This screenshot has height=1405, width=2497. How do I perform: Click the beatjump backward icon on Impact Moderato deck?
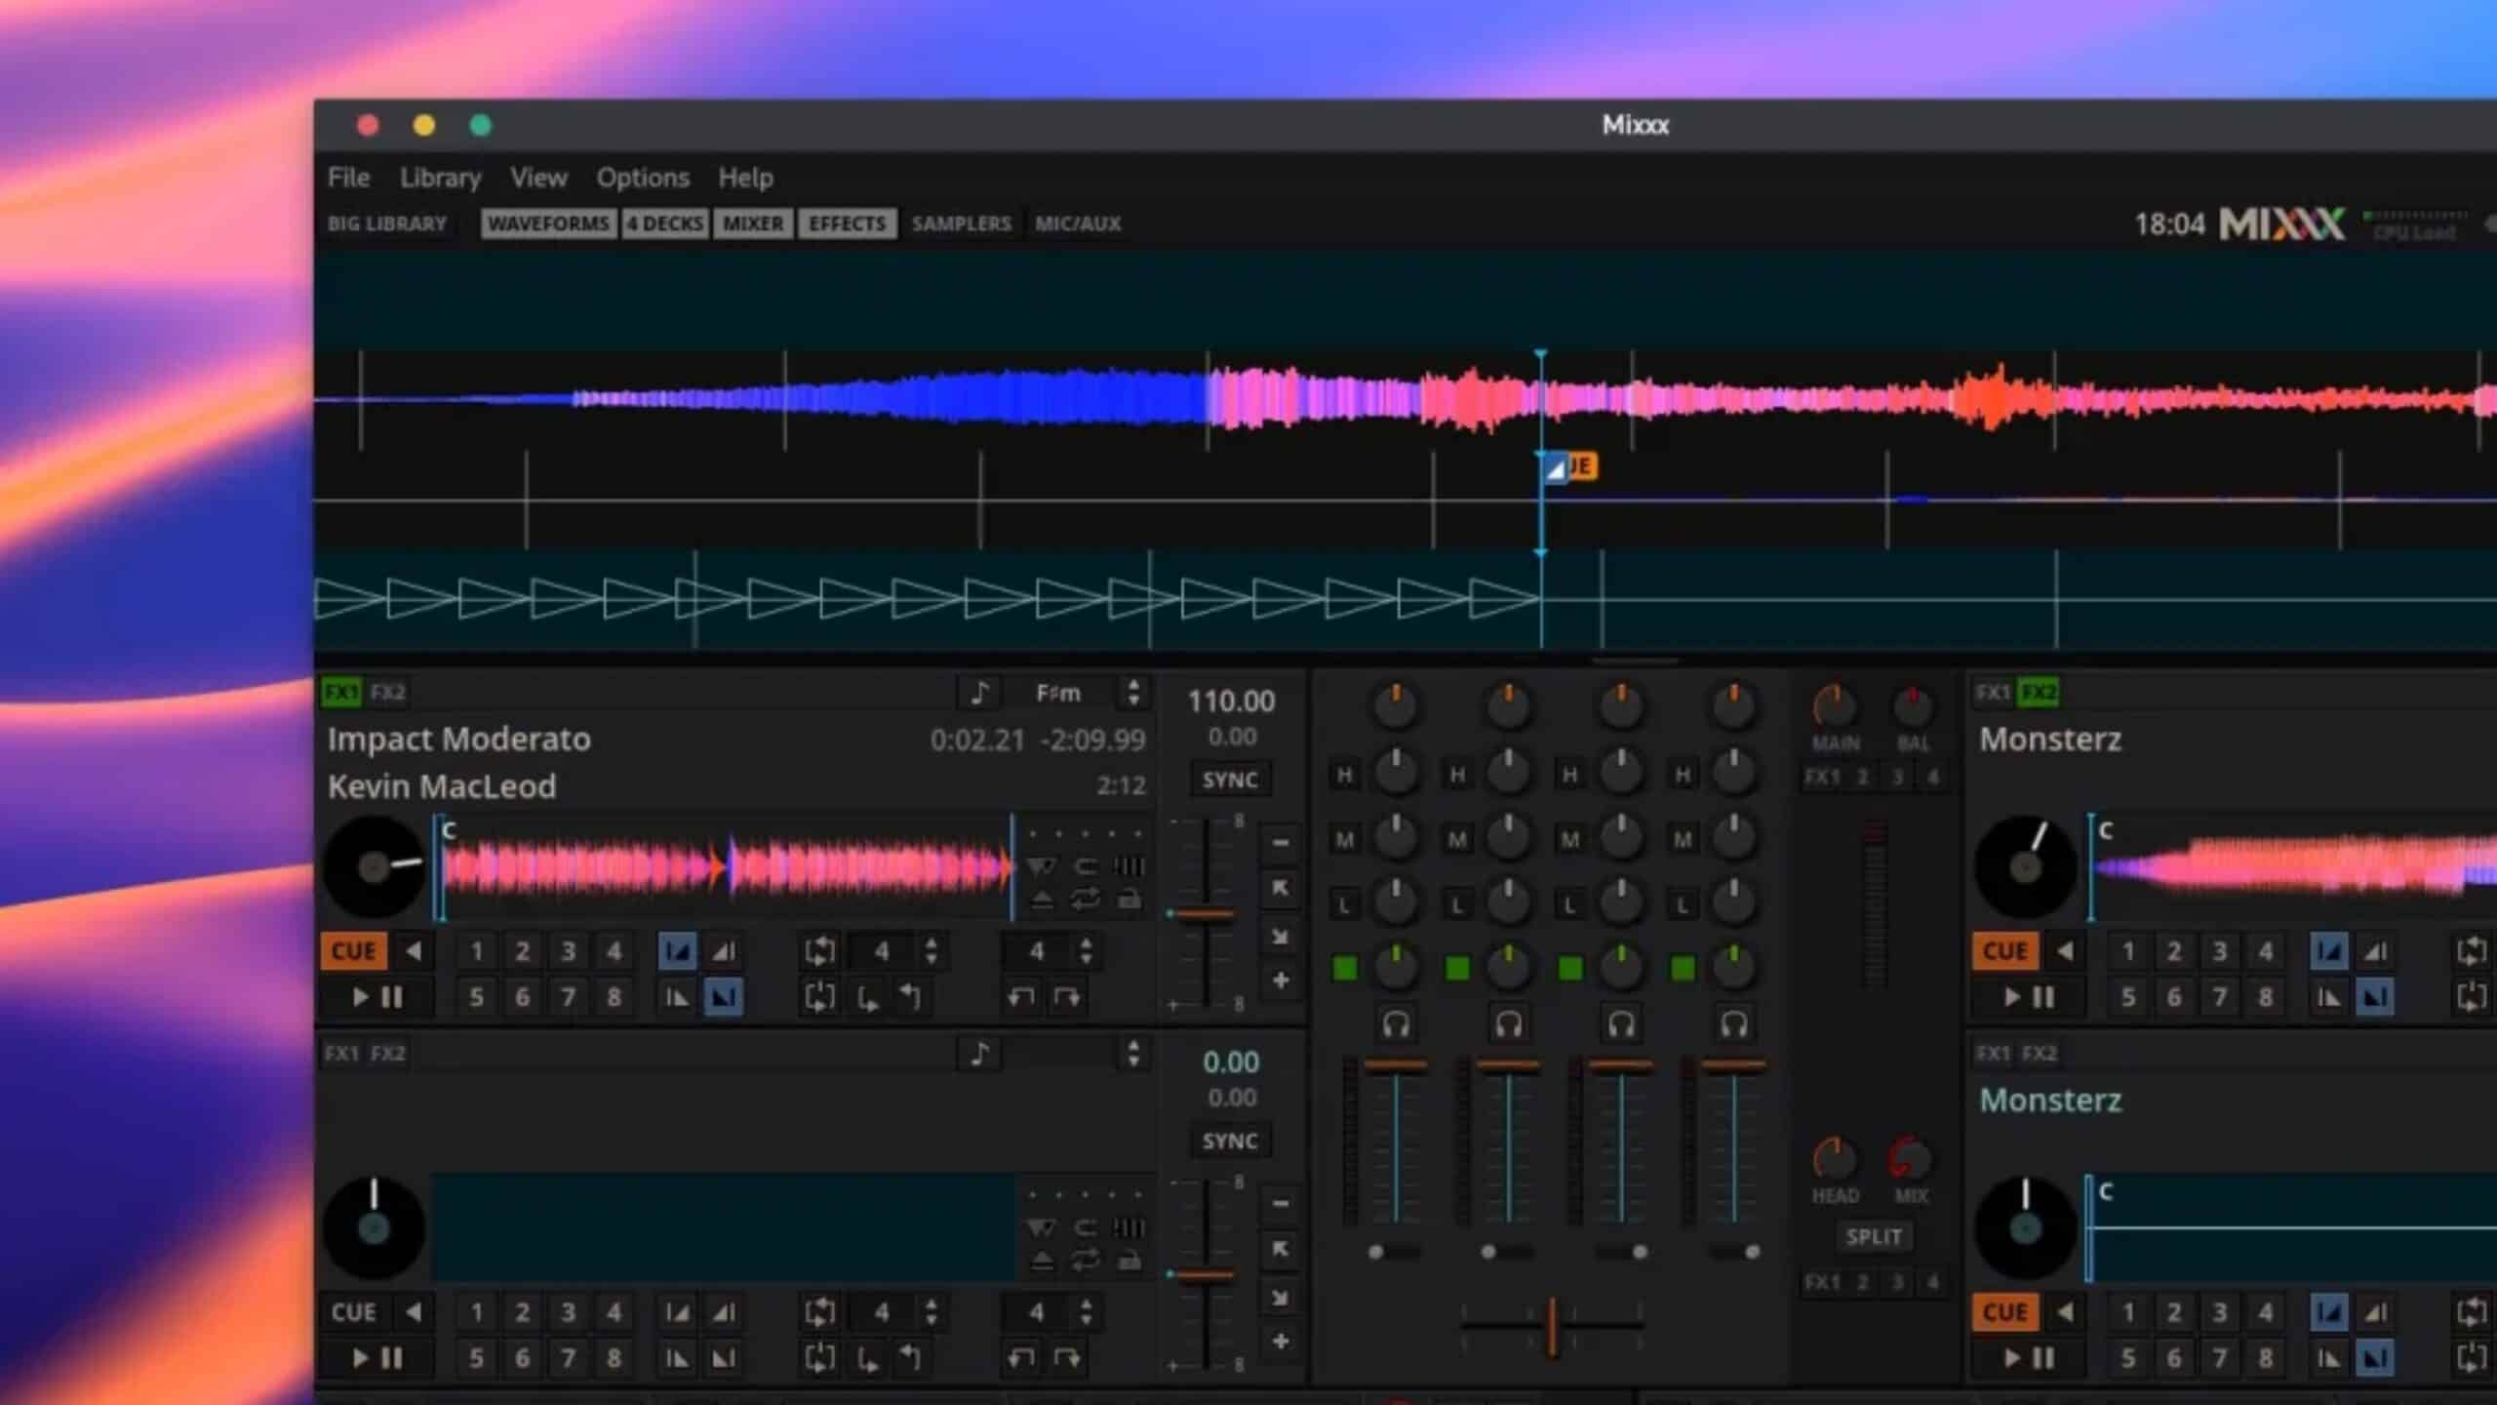tap(1020, 997)
